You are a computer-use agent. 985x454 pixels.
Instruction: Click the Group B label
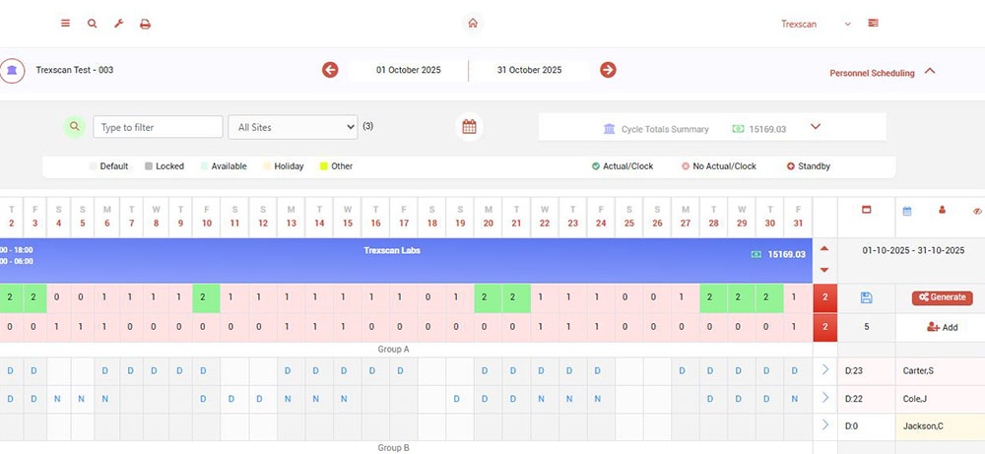pos(393,448)
